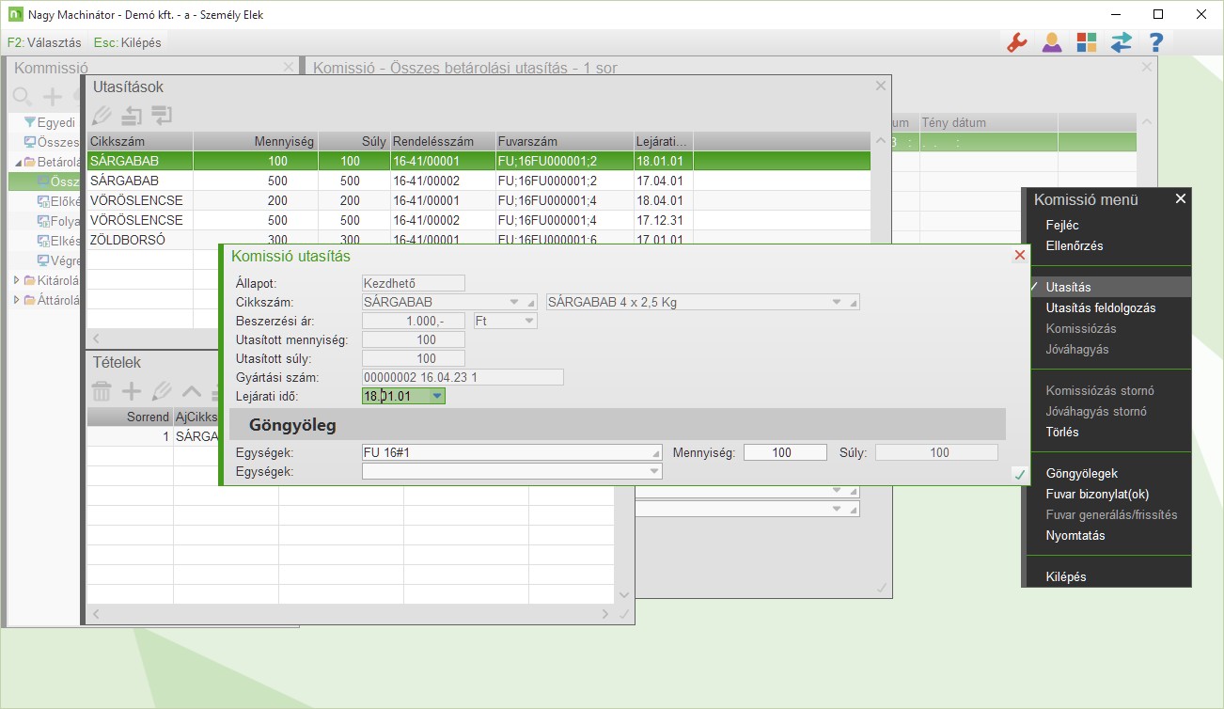Click the trash delete icon in Tételek
Image resolution: width=1224 pixels, height=709 pixels.
coord(102,391)
